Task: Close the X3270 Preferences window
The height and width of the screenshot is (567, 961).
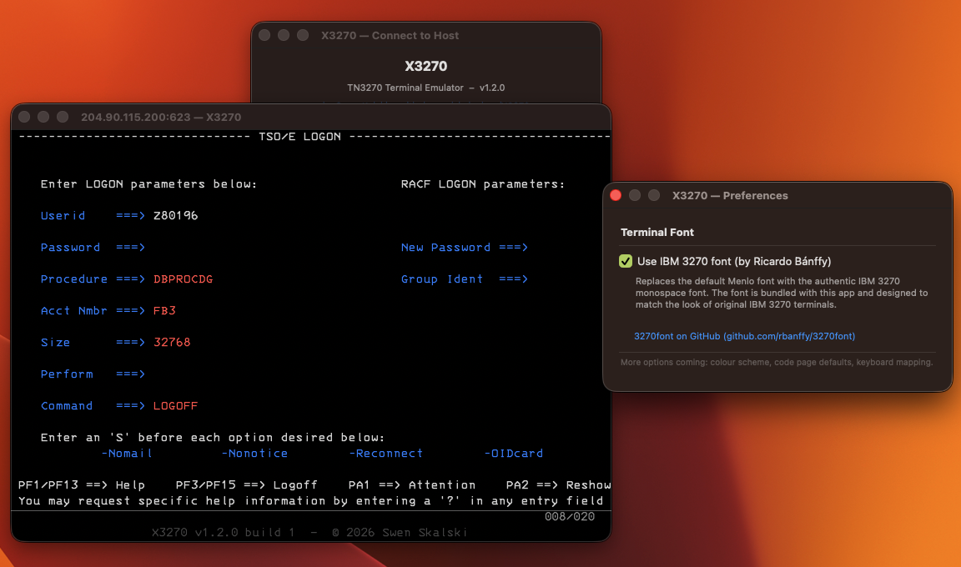Action: [x=616, y=195]
